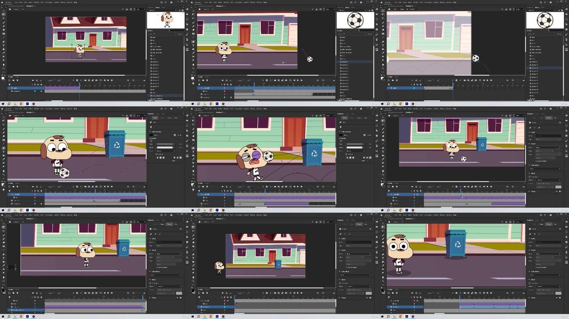Viewport: 569px width, 319px height.
Task: Switch to Doc tab in center screenshot properties
Action: 366,118
